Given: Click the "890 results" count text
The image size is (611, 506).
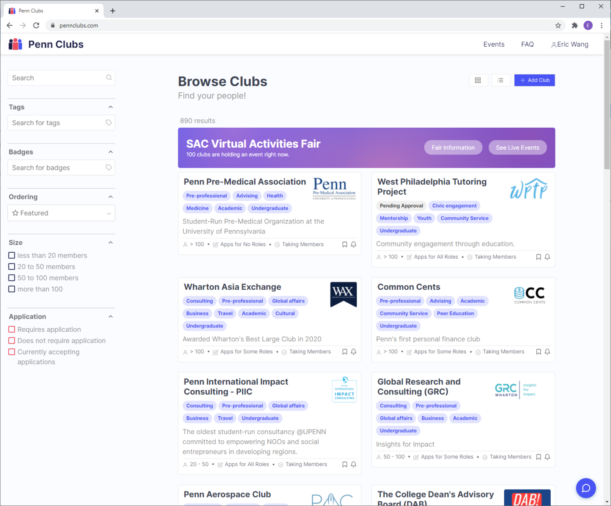Looking at the screenshot, I should (197, 121).
